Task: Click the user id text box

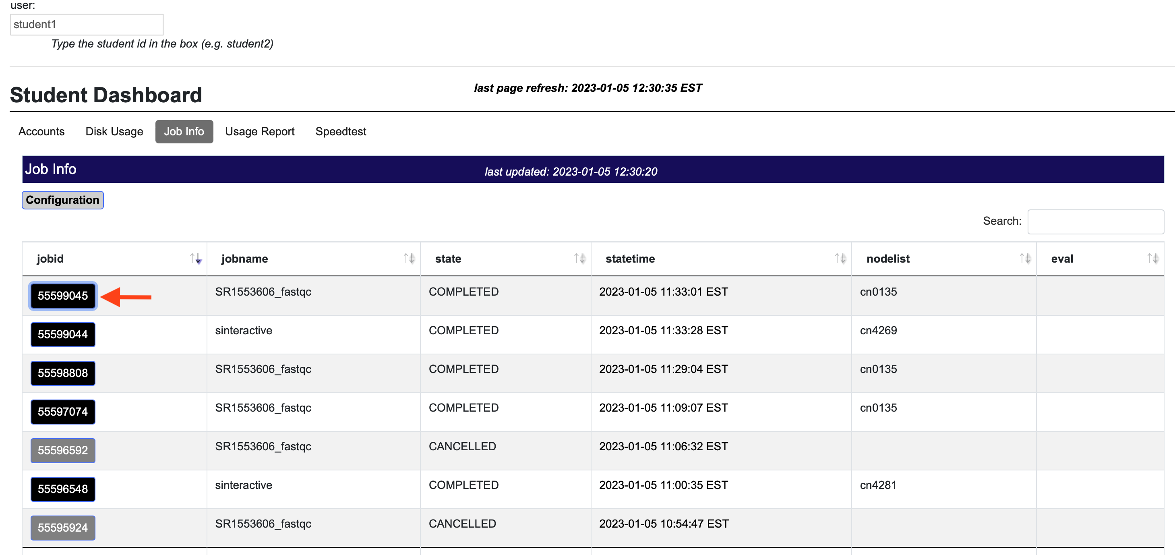Action: pyautogui.click(x=87, y=24)
